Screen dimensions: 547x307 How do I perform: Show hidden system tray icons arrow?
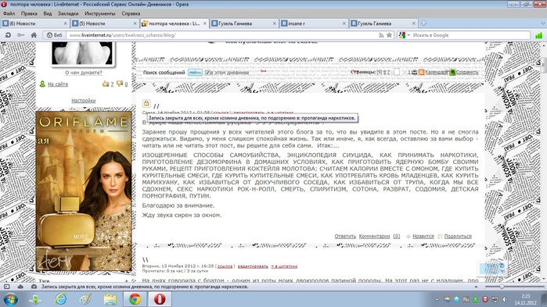437,299
